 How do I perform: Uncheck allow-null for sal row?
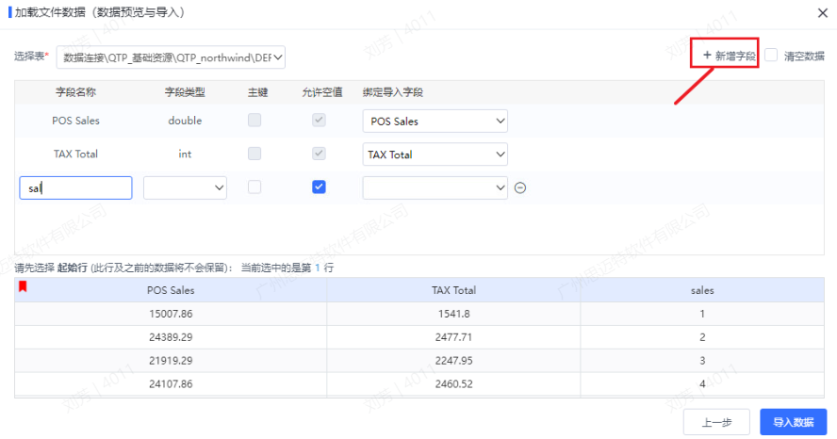pyautogui.click(x=319, y=187)
